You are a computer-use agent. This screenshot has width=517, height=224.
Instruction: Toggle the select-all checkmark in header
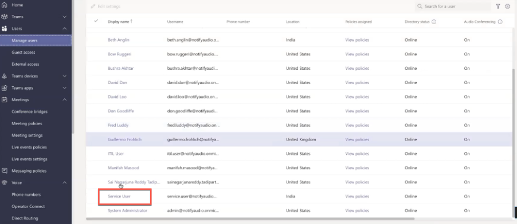96,21
